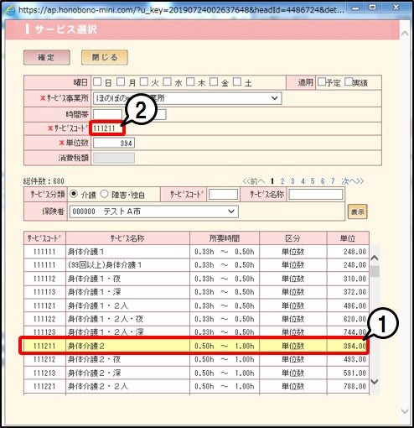Click the サービスコード search filter field
The width and height of the screenshot is (414, 428).
point(224,195)
